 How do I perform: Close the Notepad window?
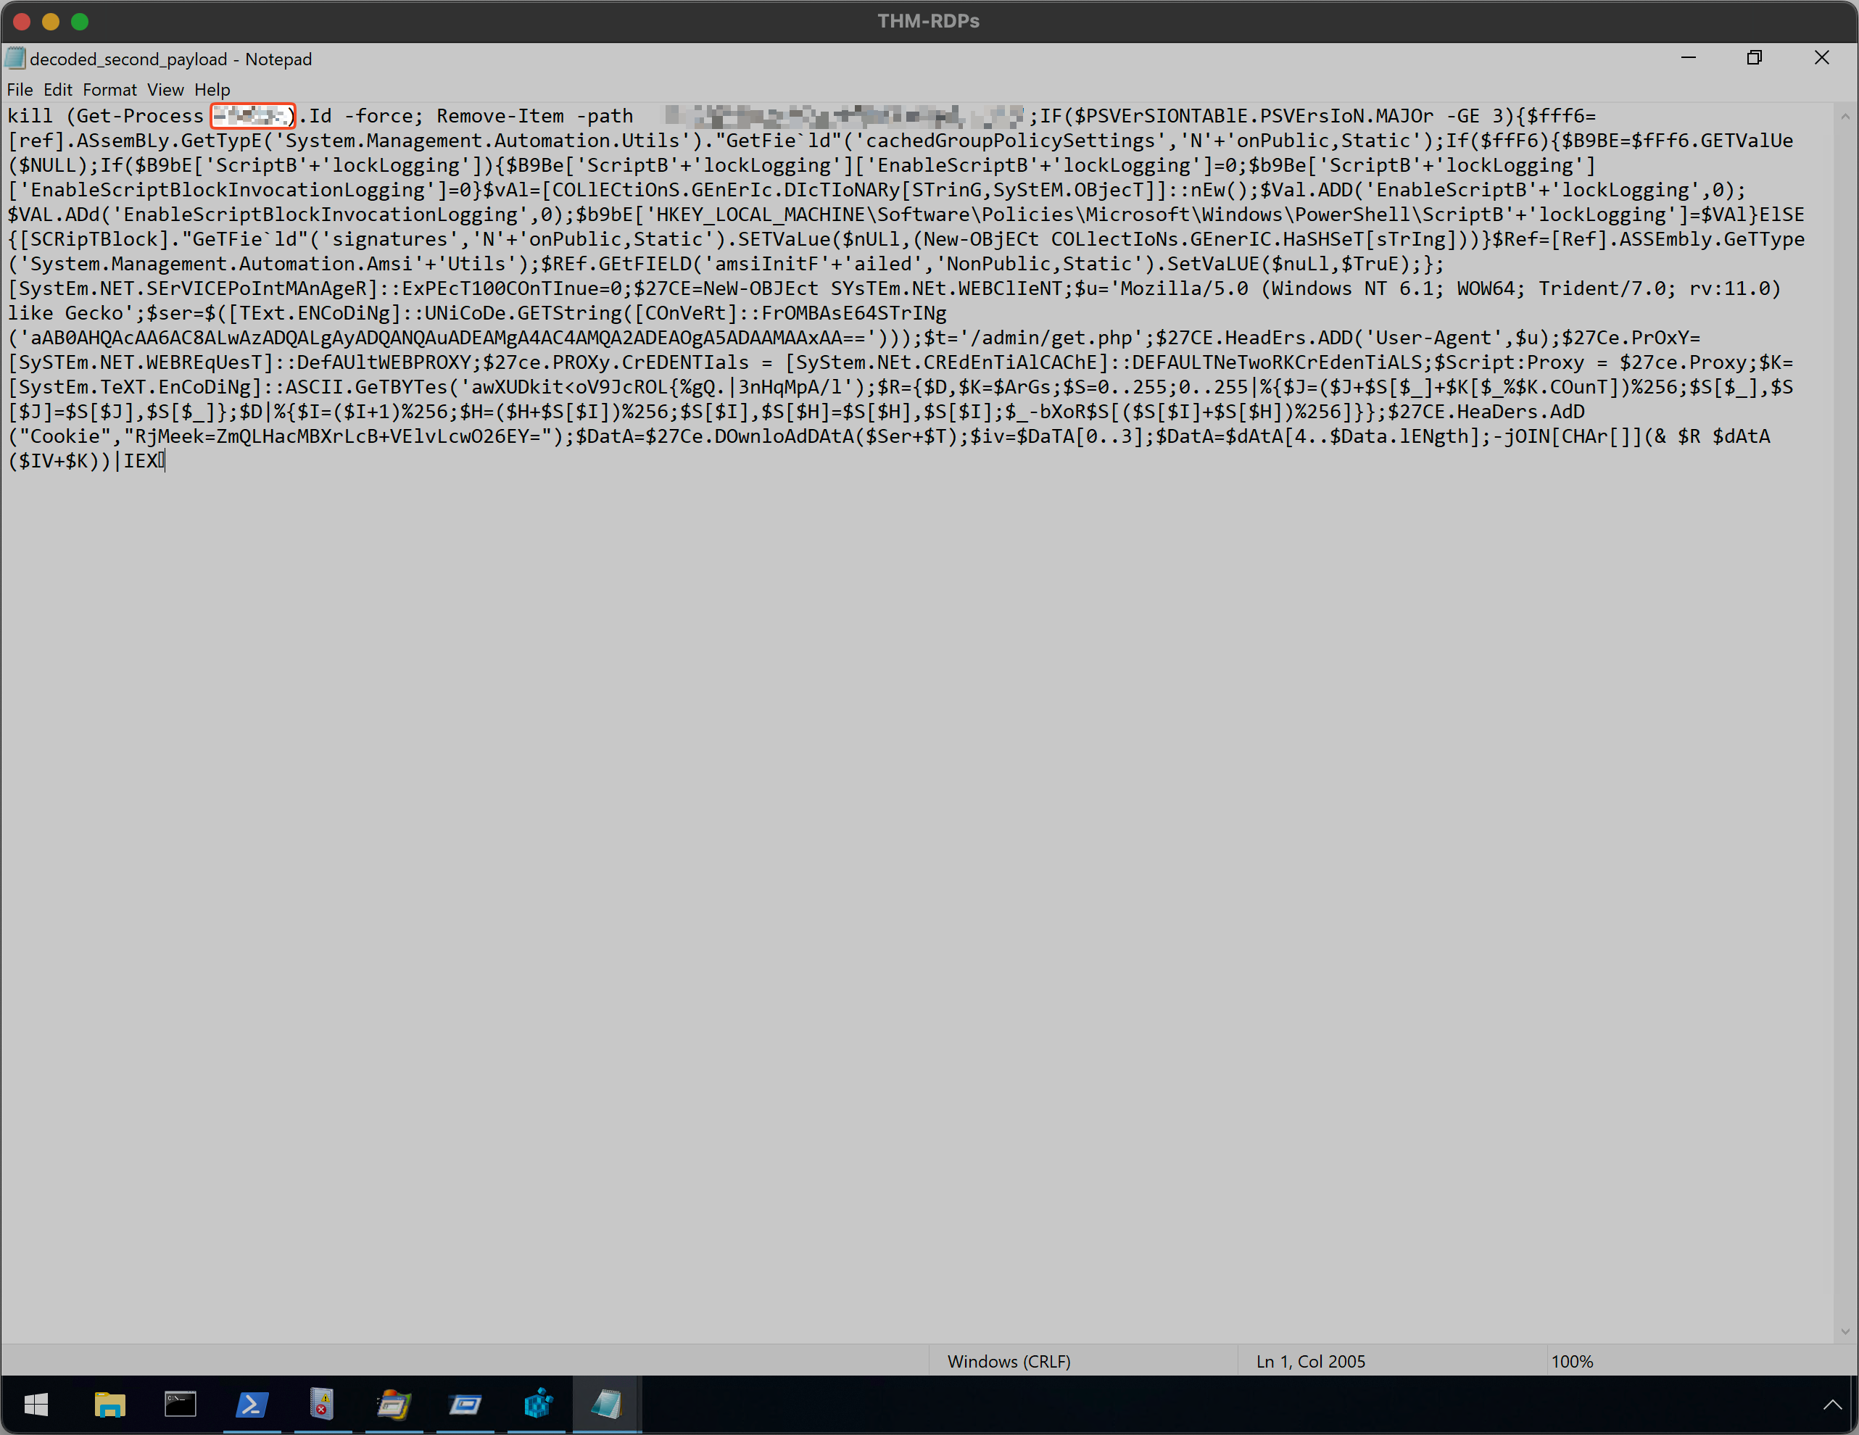1821,58
